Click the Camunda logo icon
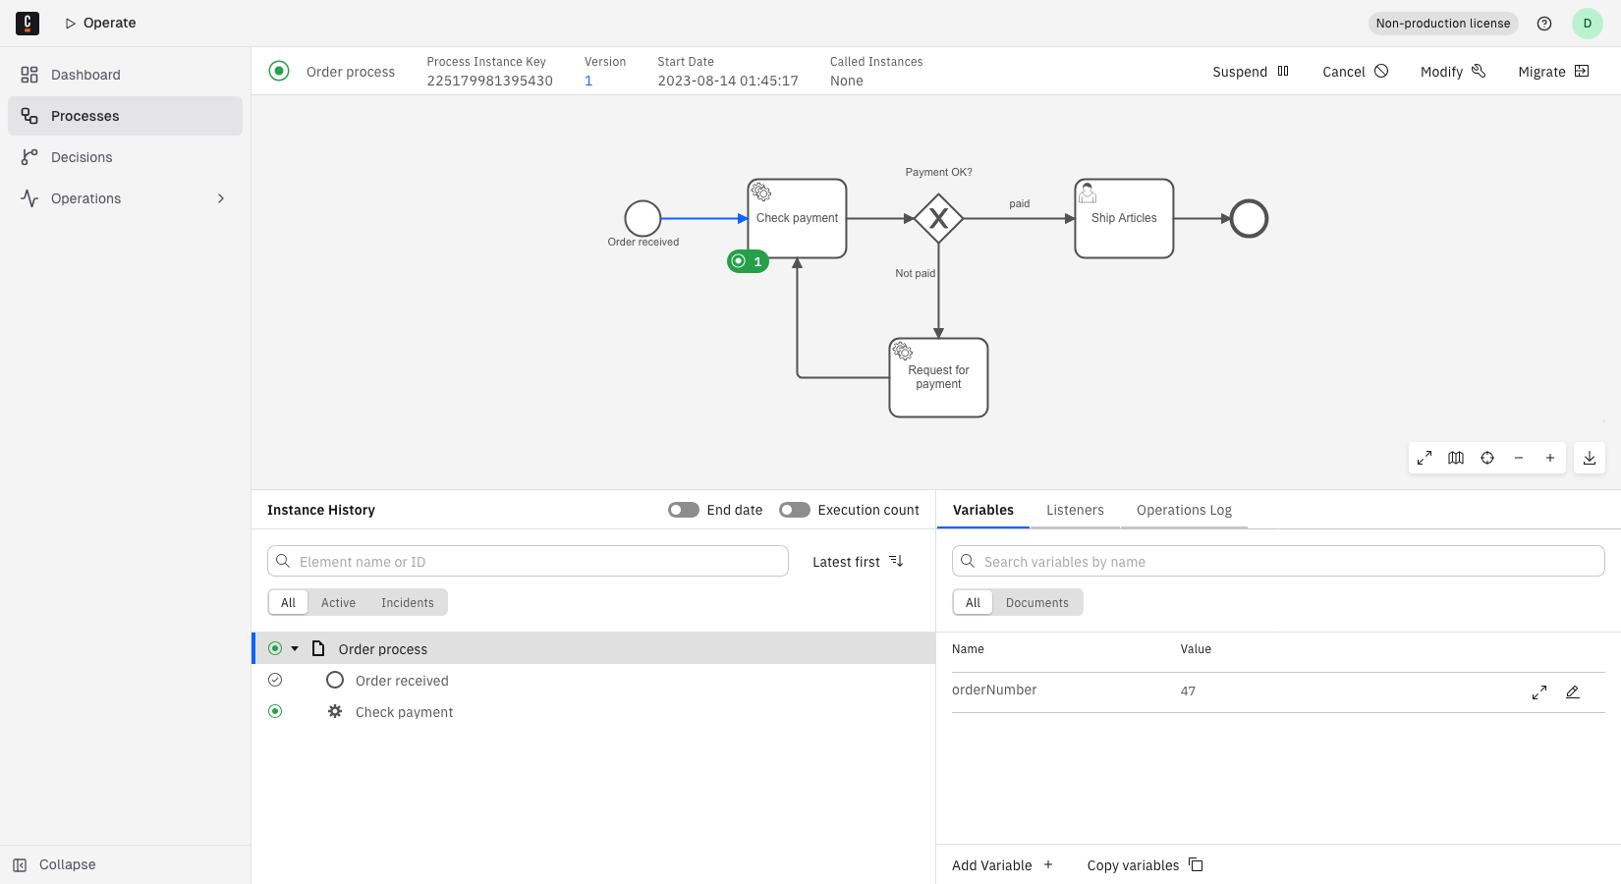 [28, 24]
